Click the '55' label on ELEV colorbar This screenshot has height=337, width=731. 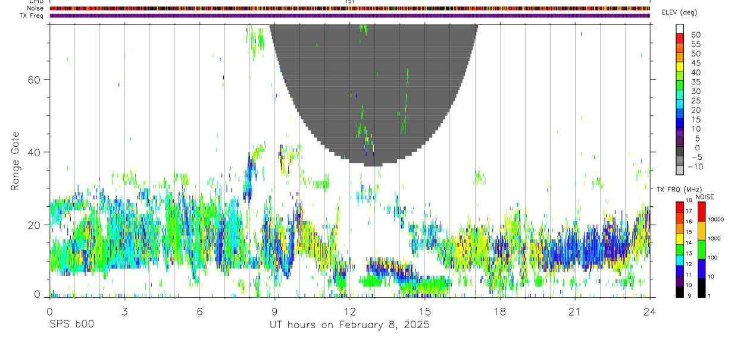click(696, 44)
